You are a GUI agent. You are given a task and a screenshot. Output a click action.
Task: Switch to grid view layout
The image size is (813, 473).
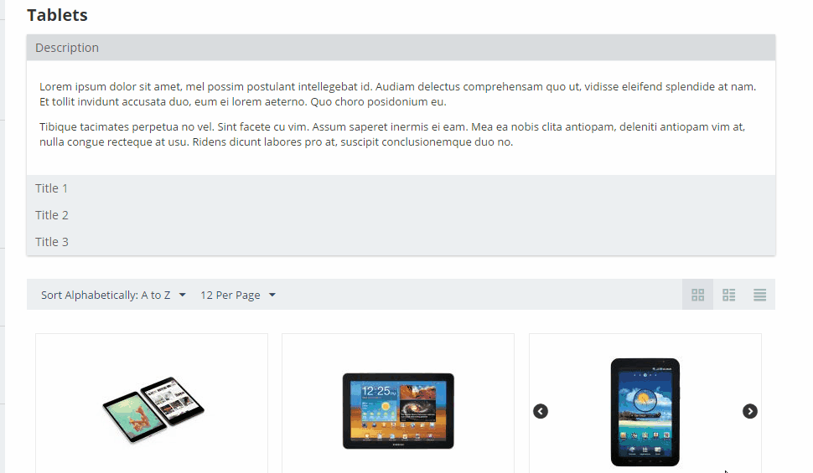[698, 295]
